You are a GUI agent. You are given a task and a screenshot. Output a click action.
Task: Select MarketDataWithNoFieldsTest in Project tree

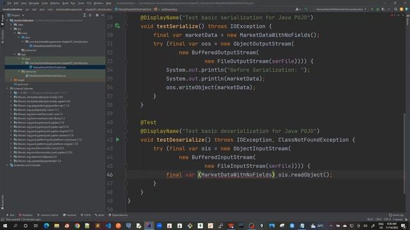point(49,67)
